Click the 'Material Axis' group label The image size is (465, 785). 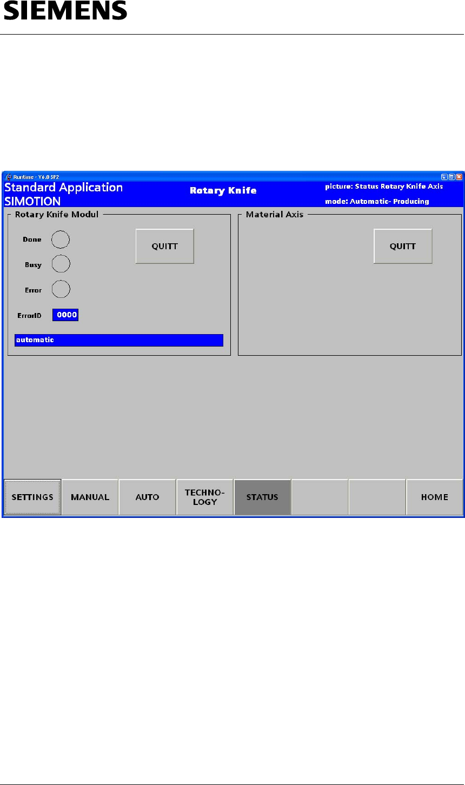click(275, 214)
